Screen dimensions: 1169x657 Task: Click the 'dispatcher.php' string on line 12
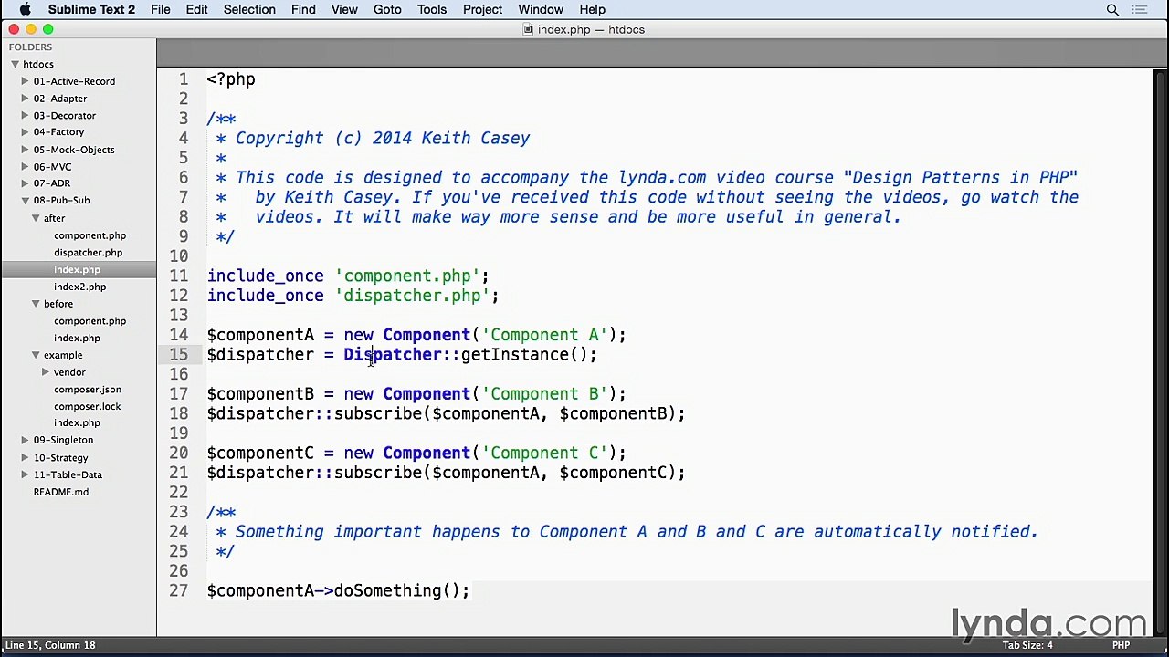[412, 296]
